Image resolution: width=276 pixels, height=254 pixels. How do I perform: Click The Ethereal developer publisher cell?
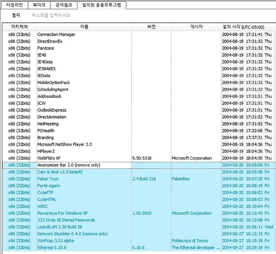point(196,247)
